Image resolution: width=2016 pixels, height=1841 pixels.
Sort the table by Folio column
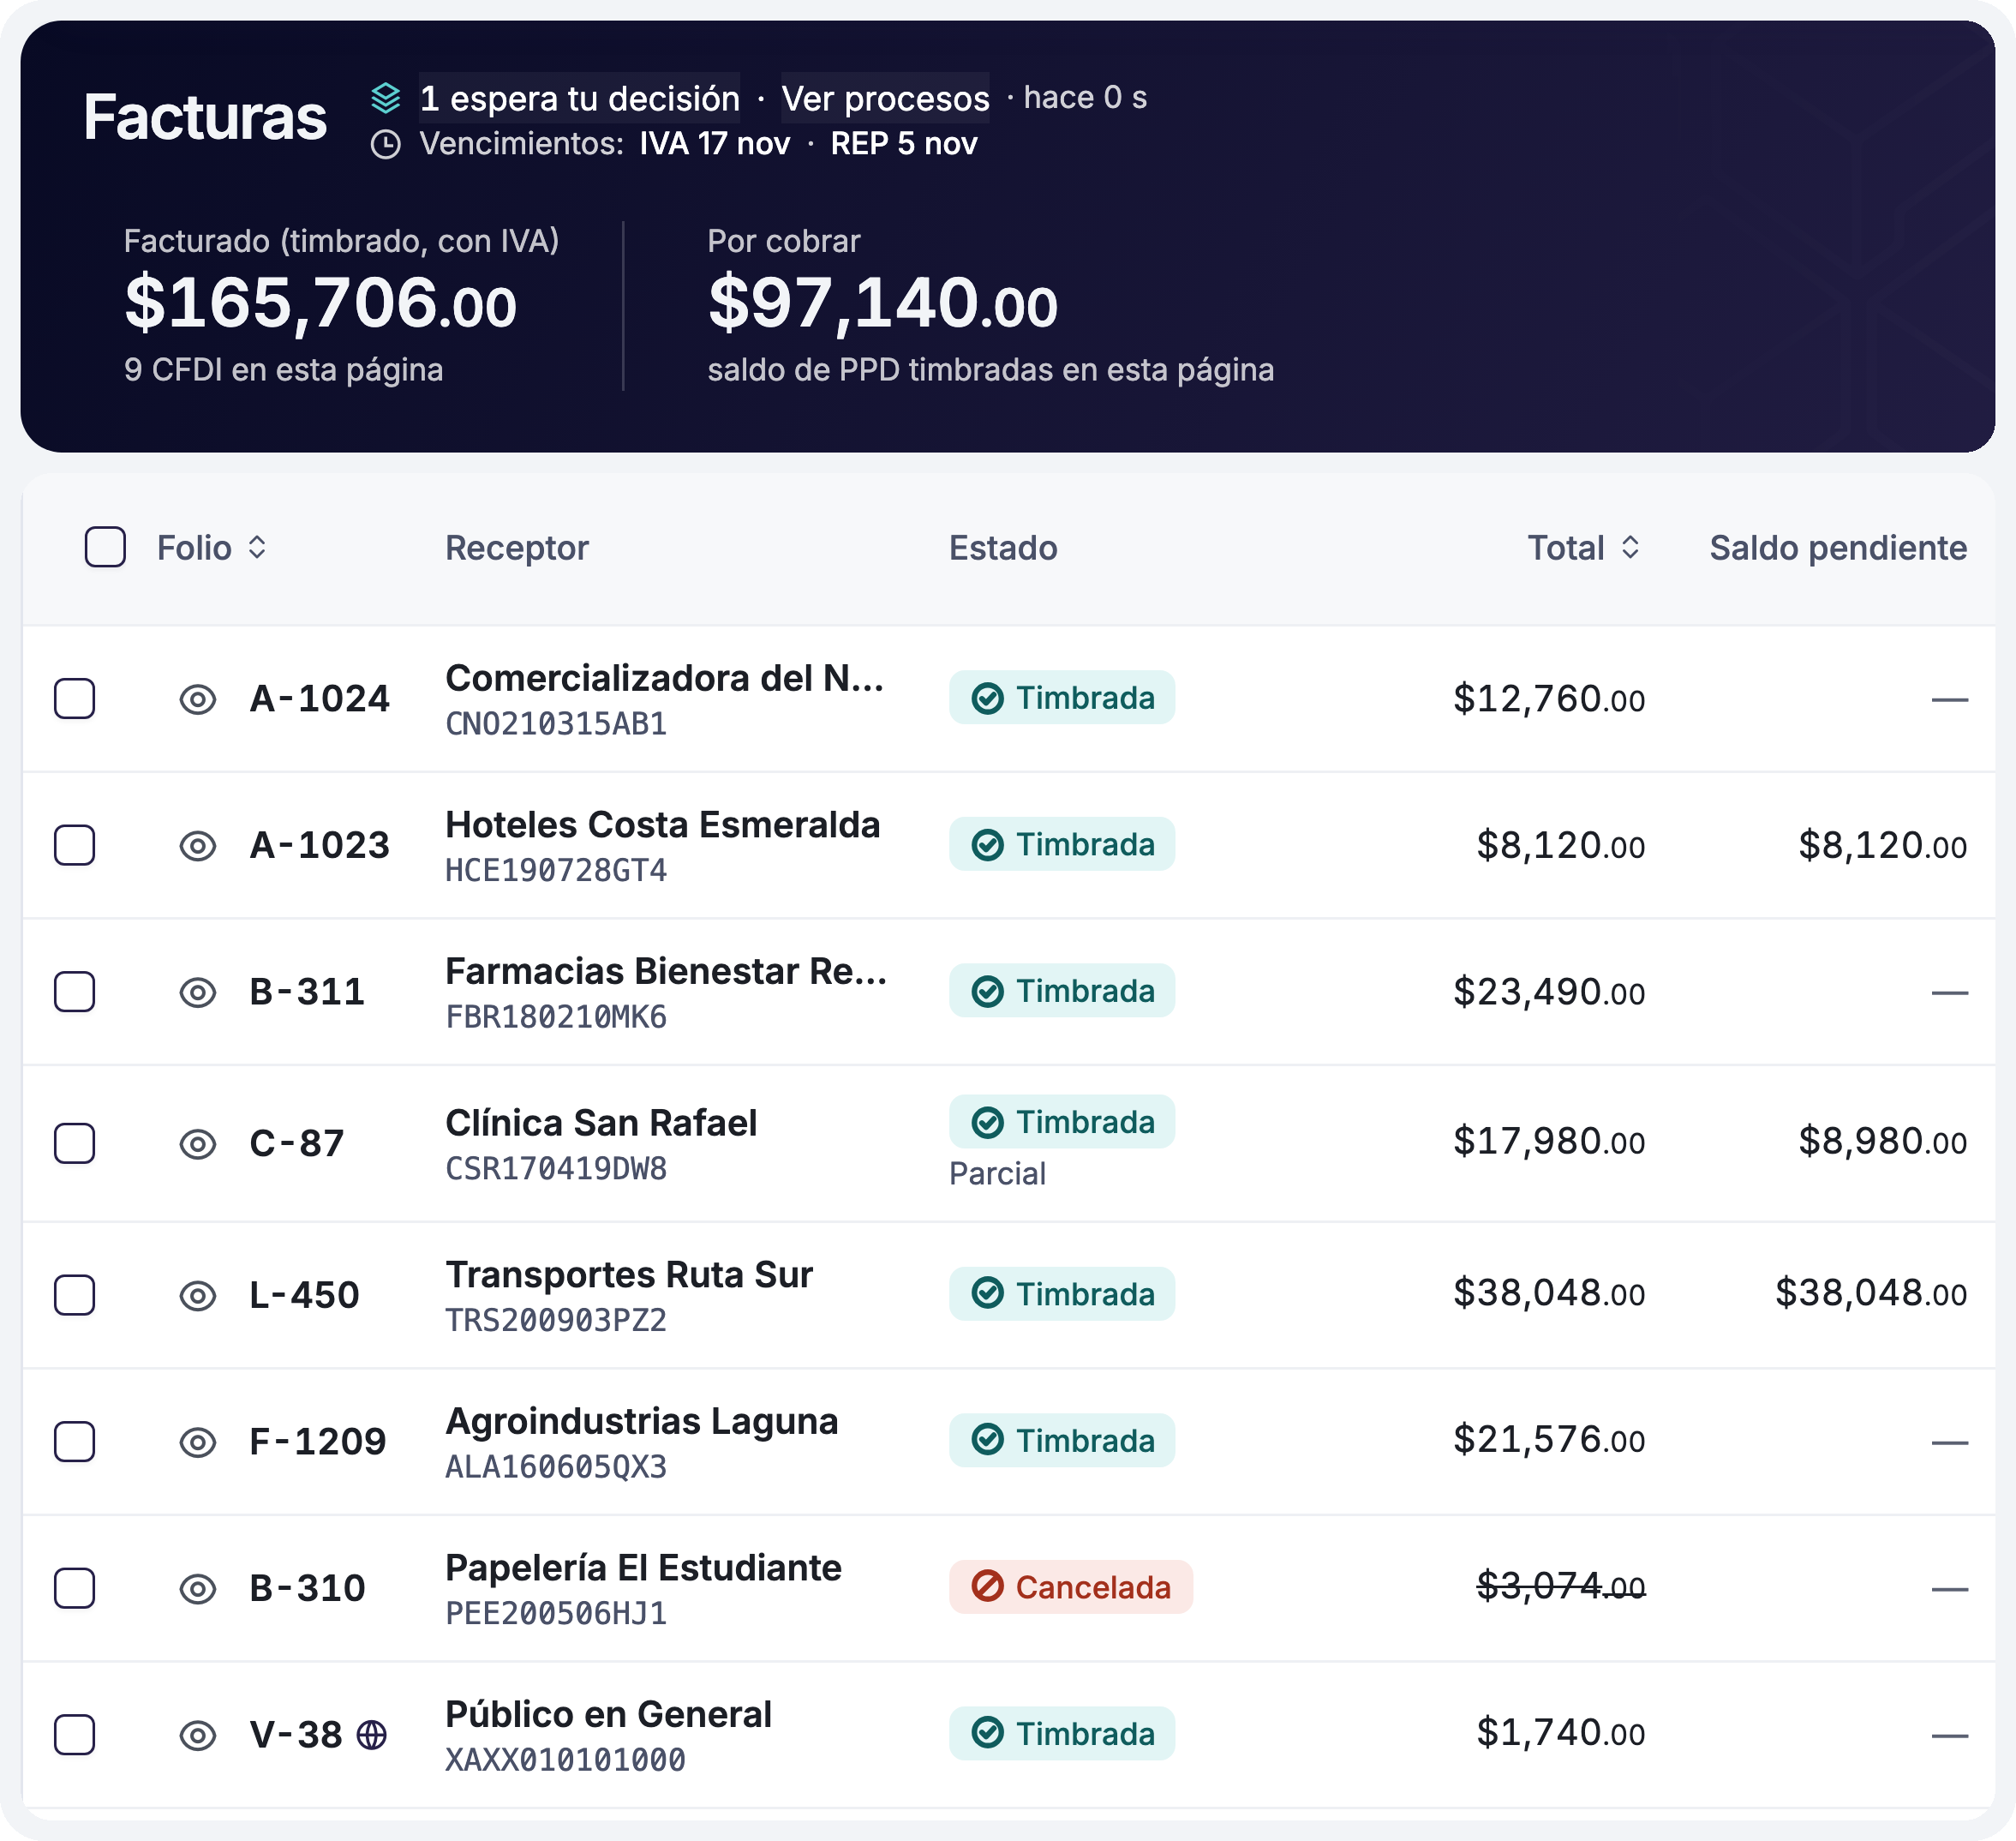(x=212, y=549)
